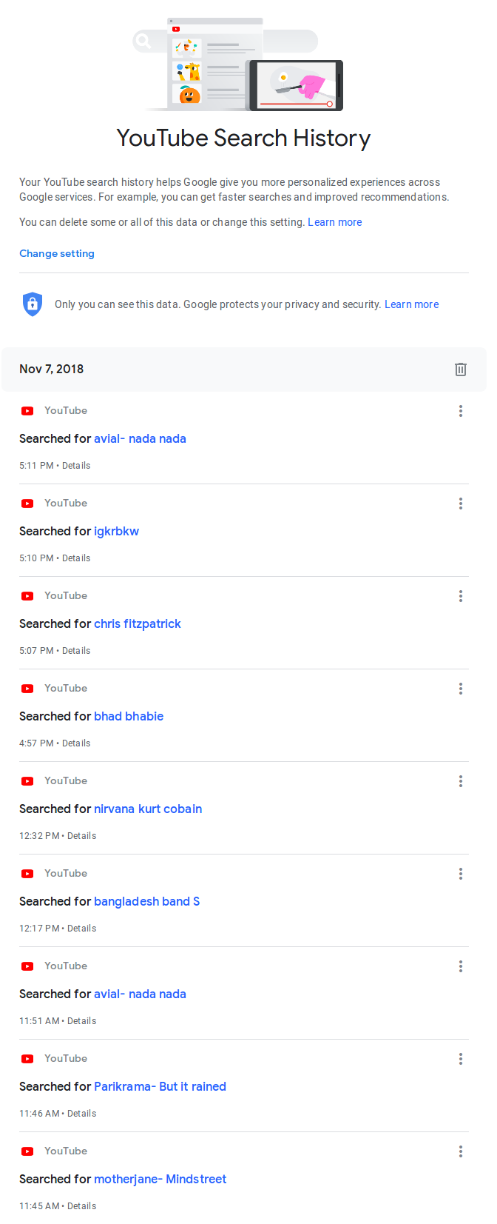Open three-dot menu for Parikrama entry
The width and height of the screenshot is (497, 1224).
point(460,1059)
